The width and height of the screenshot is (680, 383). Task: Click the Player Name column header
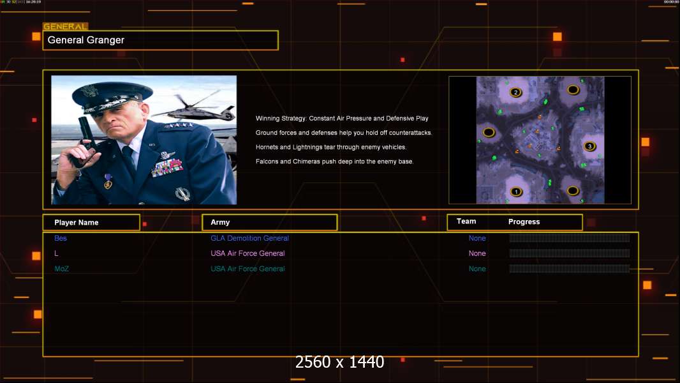(x=91, y=223)
